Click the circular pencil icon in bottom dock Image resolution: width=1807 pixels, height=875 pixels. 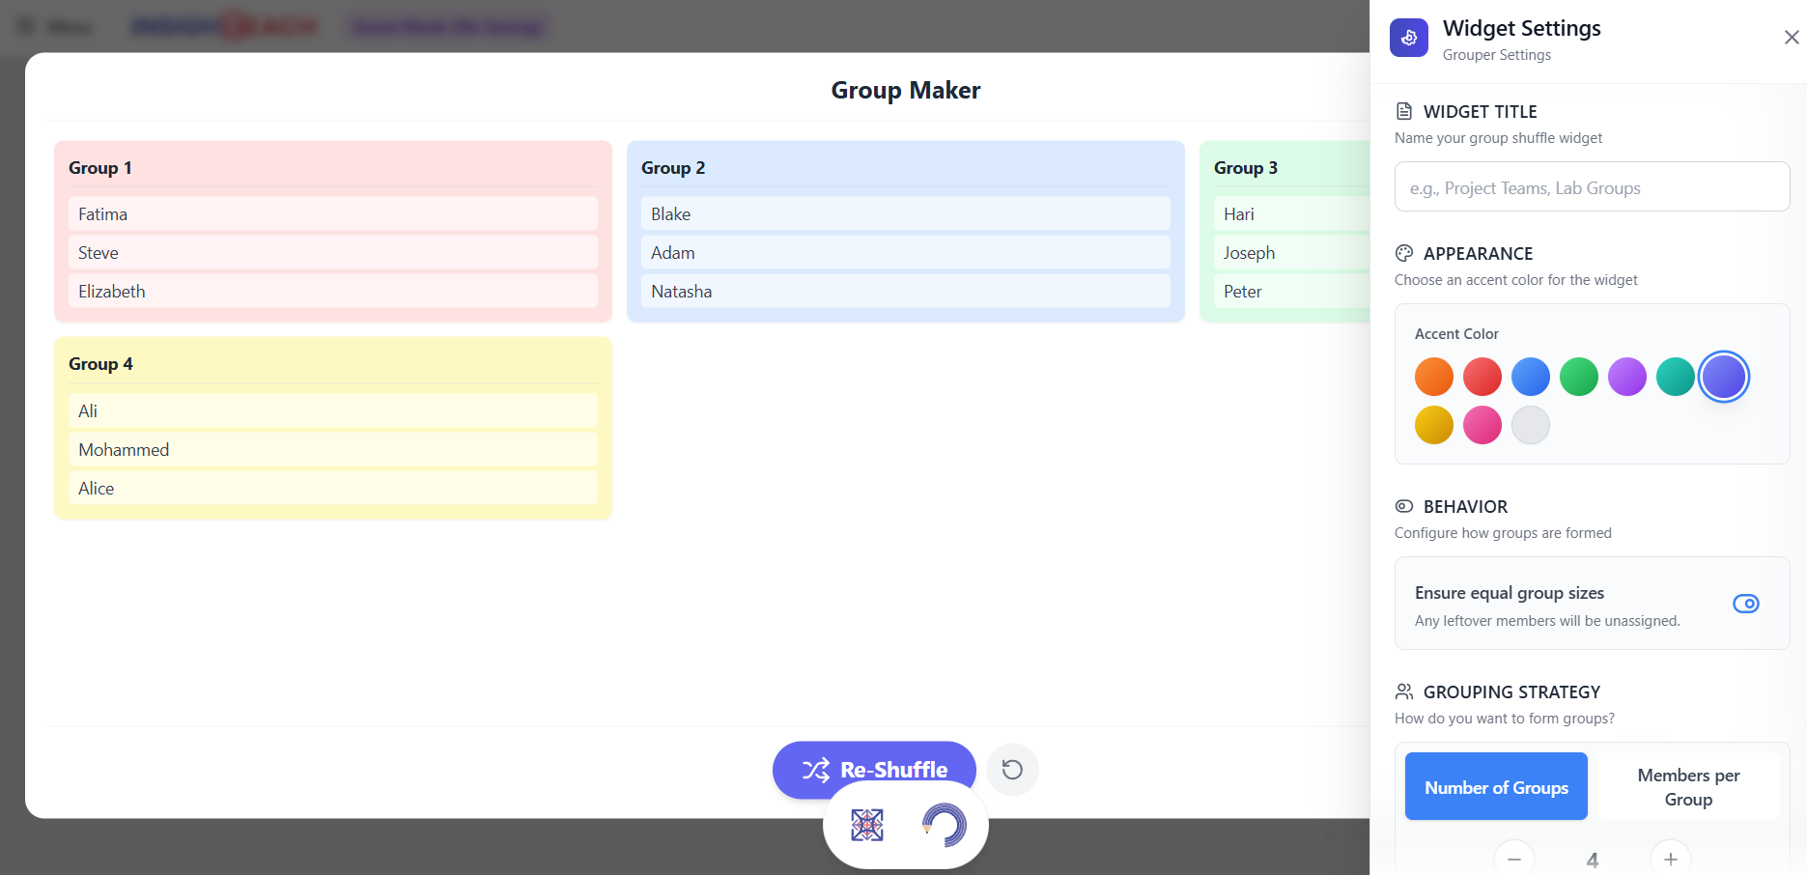point(944,825)
